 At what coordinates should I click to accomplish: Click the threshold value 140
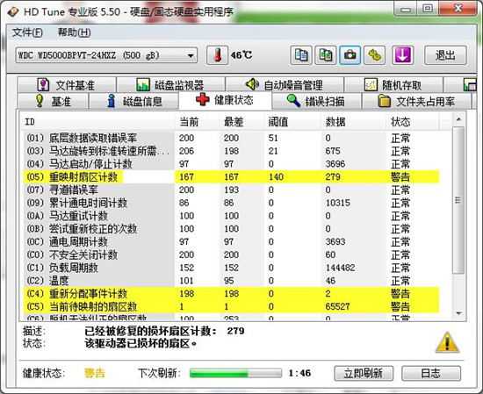(276, 176)
